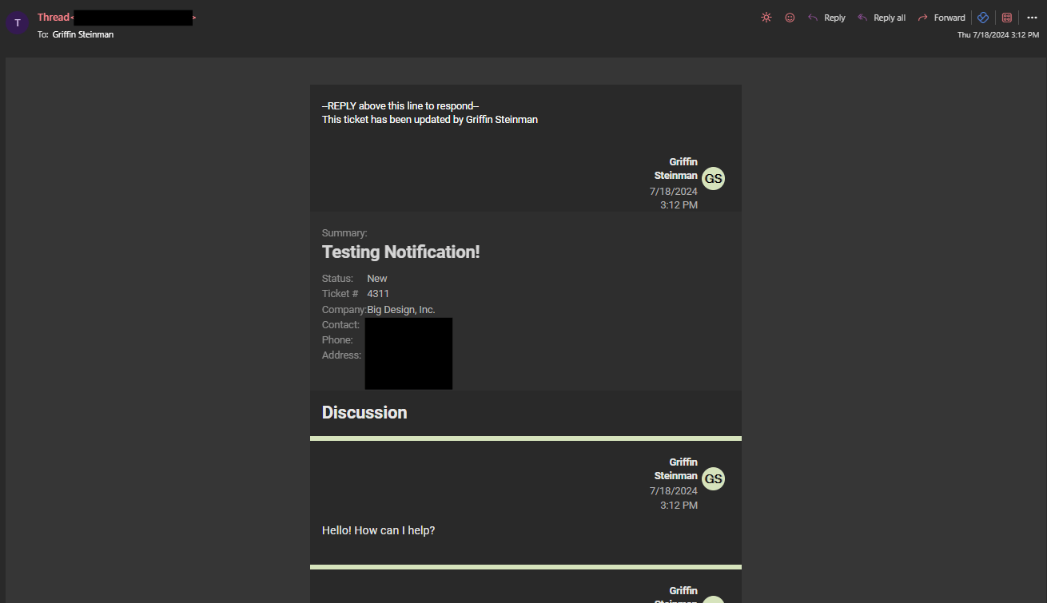The height and width of the screenshot is (603, 1047).
Task: Open the More actions ellipsis menu
Action: 1032,18
